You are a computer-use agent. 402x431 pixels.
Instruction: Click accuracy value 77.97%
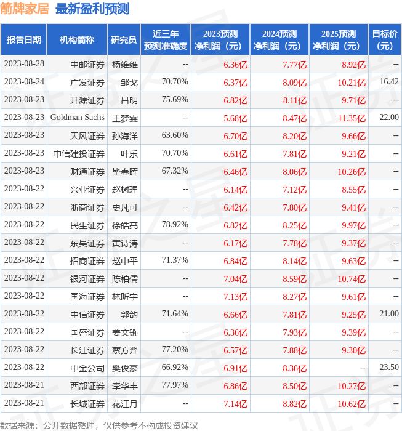tap(175, 385)
